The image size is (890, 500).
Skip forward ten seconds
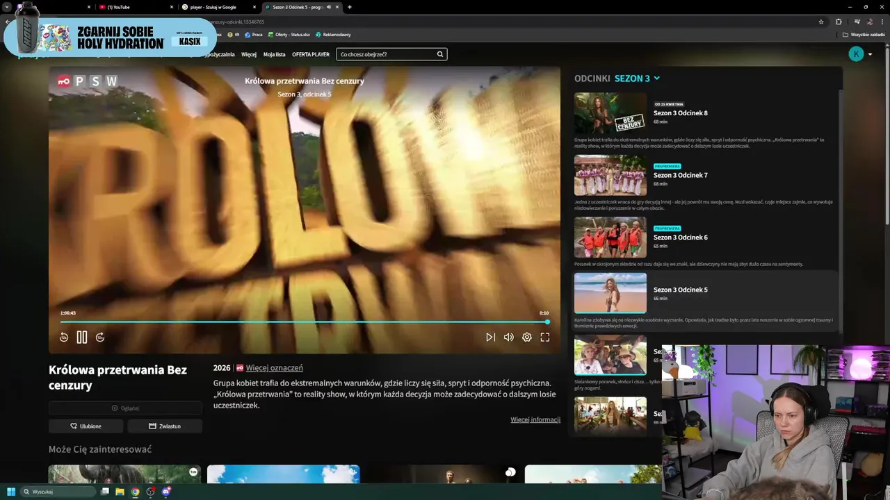coord(100,337)
